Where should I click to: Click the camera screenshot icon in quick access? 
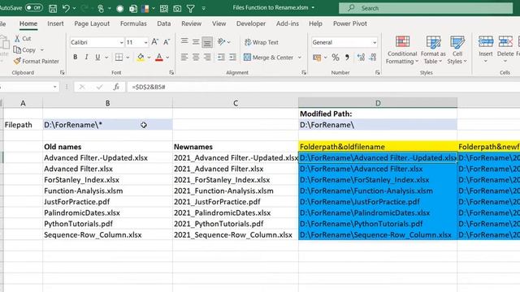pyautogui.click(x=177, y=9)
